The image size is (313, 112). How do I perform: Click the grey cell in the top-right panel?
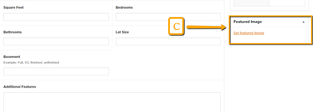pyautogui.click(x=251, y=3)
